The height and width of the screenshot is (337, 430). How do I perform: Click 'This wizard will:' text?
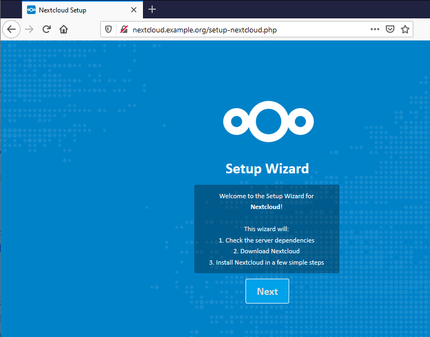pos(267,229)
